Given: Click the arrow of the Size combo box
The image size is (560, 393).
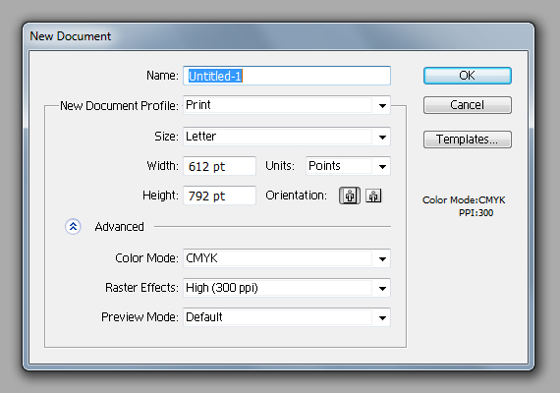Looking at the screenshot, I should [382, 137].
